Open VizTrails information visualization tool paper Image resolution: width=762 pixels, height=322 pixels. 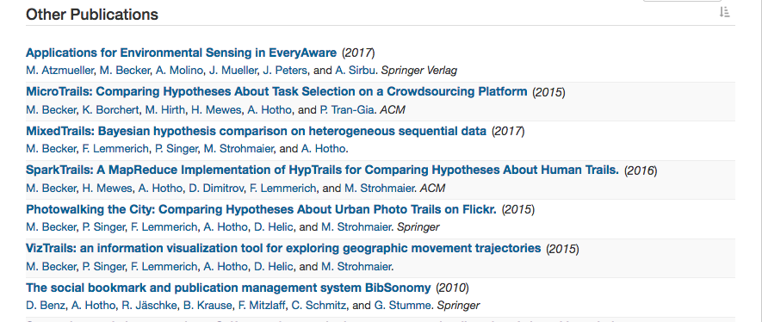coord(283,249)
